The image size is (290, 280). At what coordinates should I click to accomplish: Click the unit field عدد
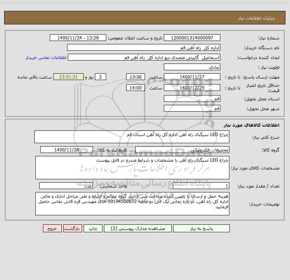point(66,186)
